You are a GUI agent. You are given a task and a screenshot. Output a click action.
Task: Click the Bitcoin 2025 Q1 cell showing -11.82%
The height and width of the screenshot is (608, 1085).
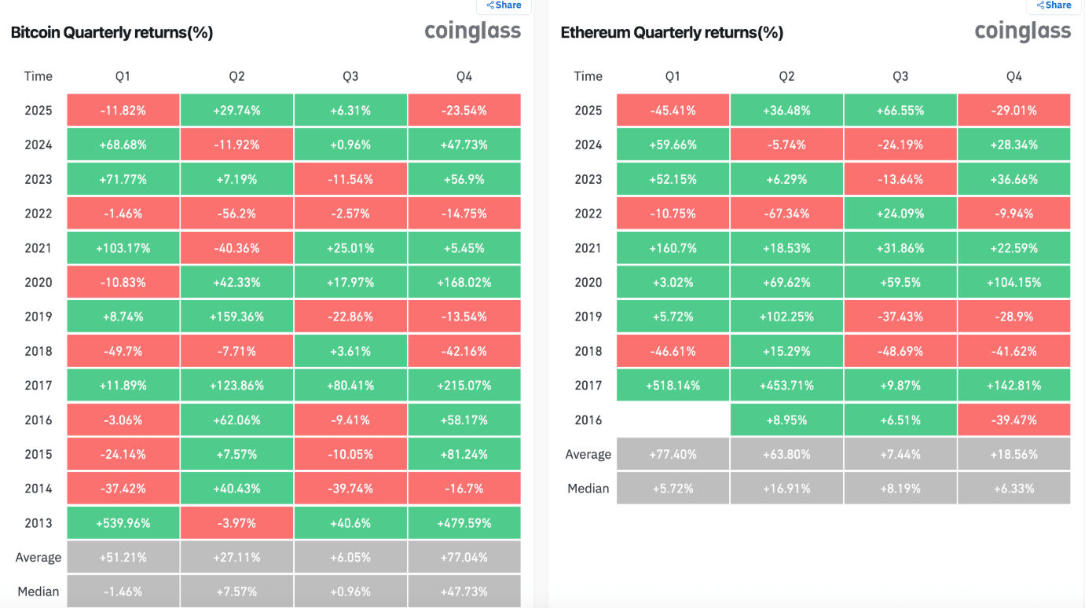[123, 110]
